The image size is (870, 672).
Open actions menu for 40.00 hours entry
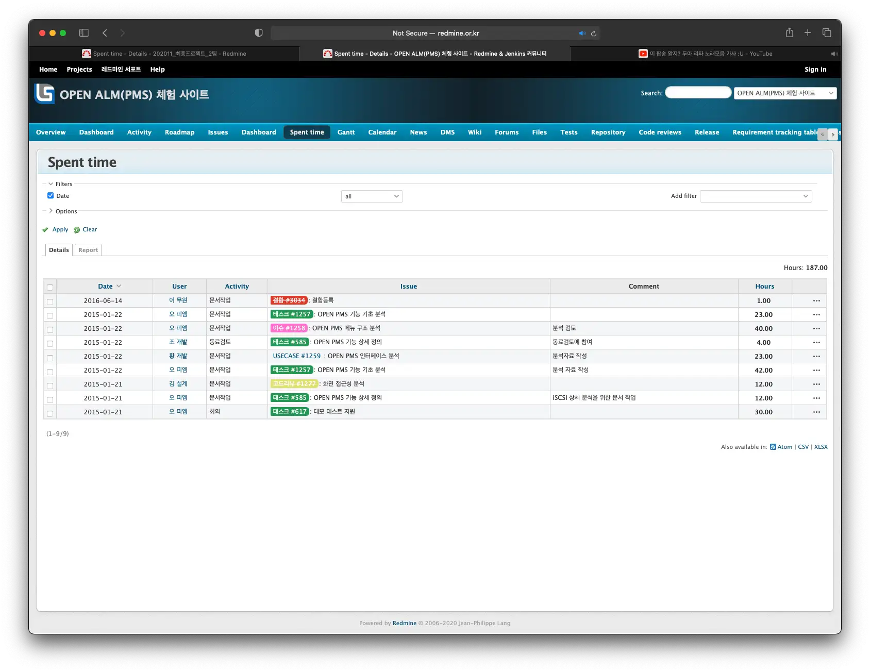click(816, 328)
